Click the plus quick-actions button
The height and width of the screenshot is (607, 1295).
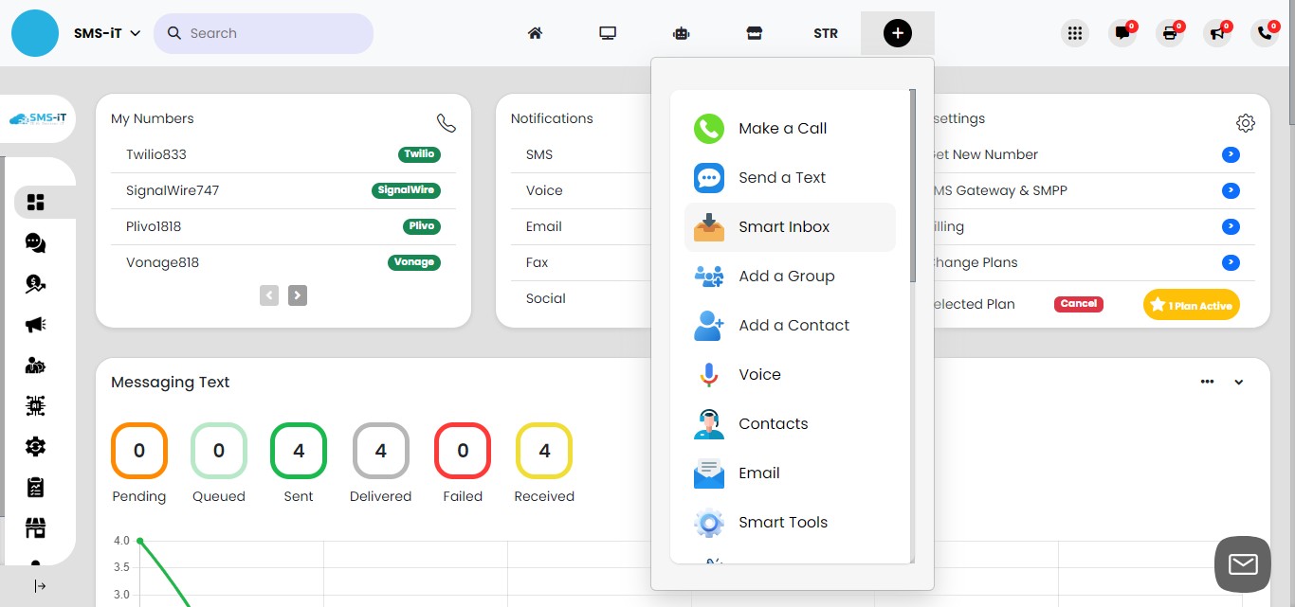(x=898, y=33)
